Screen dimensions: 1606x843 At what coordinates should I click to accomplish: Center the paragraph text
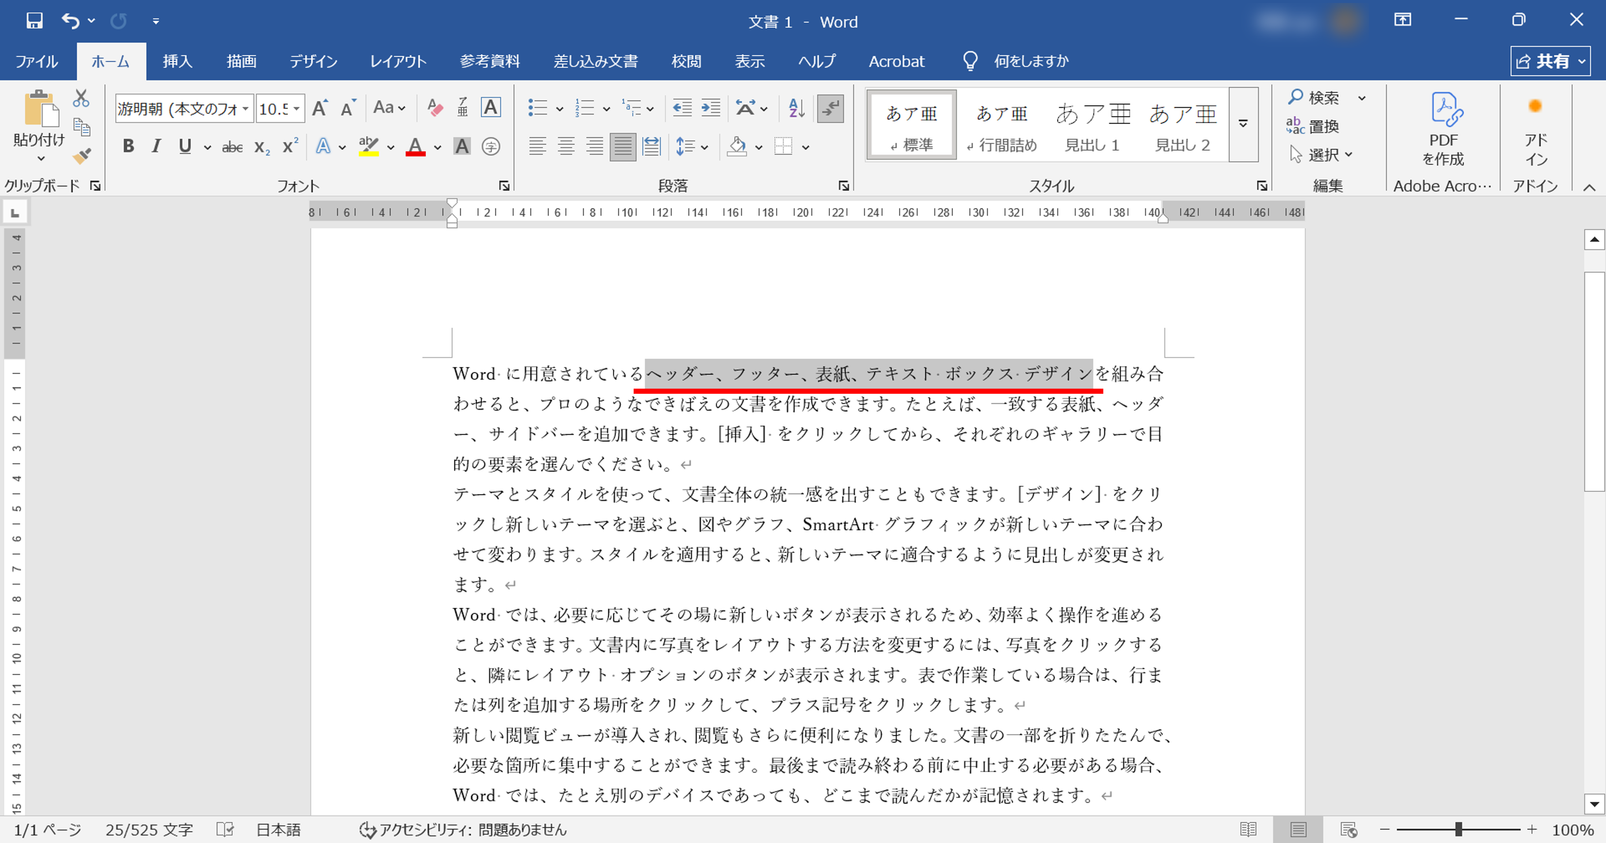tap(566, 147)
